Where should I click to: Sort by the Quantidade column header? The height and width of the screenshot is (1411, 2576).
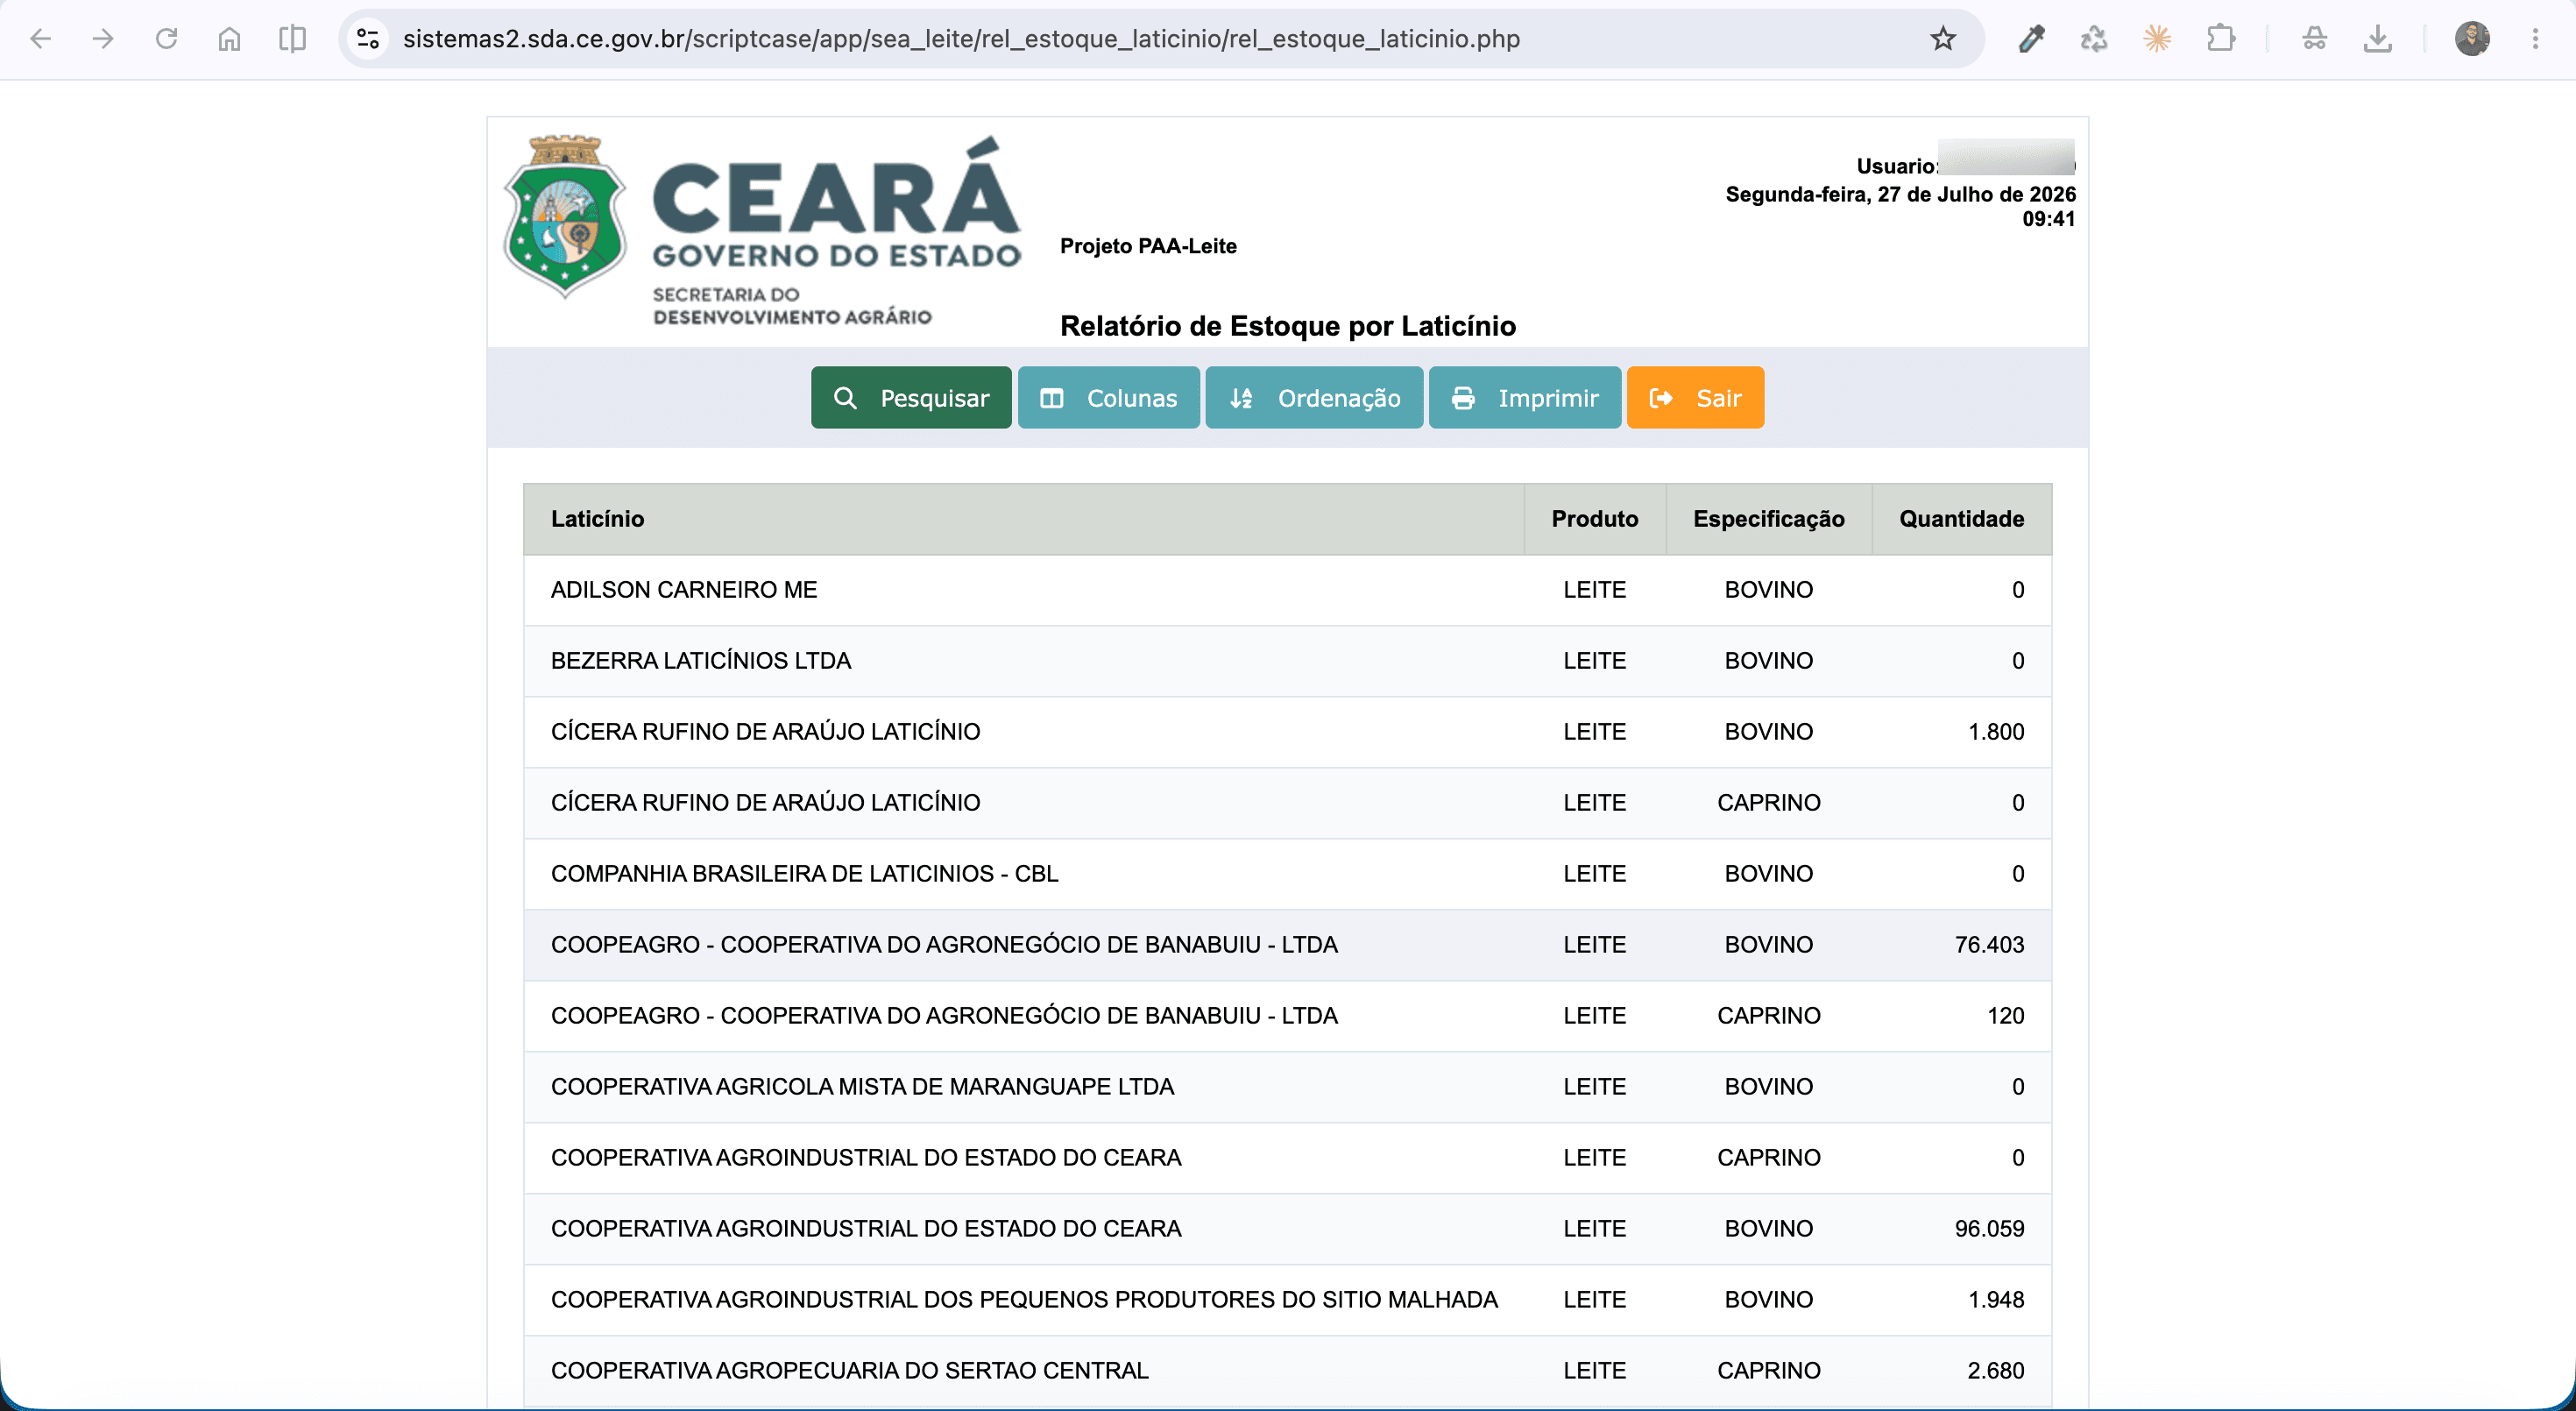(x=1961, y=519)
